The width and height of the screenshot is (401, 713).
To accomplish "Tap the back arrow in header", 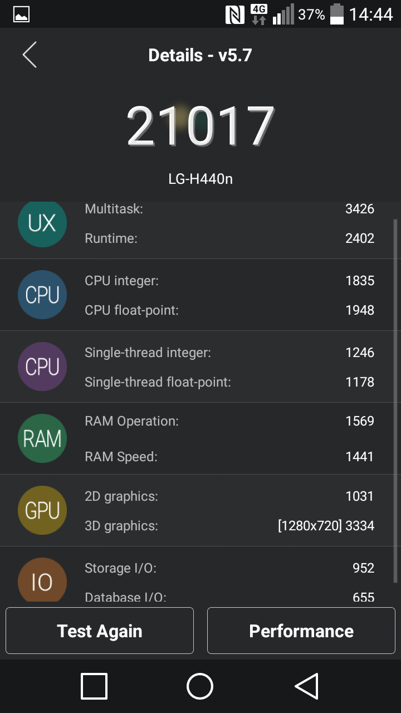I will click(x=30, y=55).
